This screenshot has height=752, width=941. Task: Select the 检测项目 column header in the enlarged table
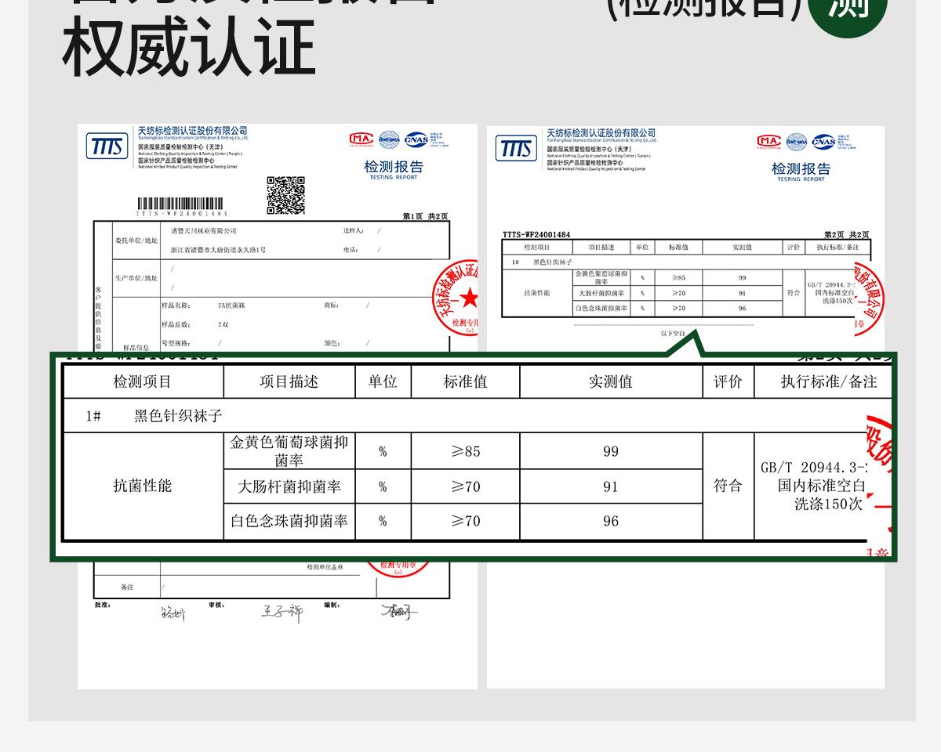[143, 382]
